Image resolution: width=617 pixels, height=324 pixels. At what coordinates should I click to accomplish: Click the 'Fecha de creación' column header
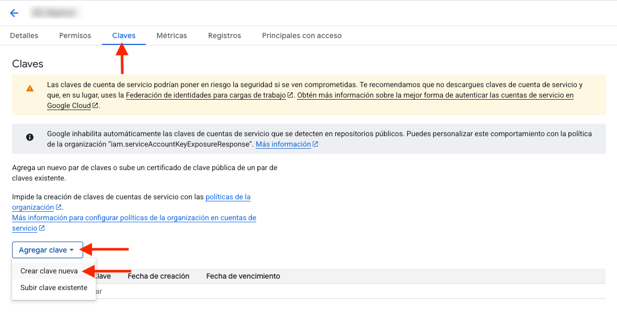(x=158, y=276)
